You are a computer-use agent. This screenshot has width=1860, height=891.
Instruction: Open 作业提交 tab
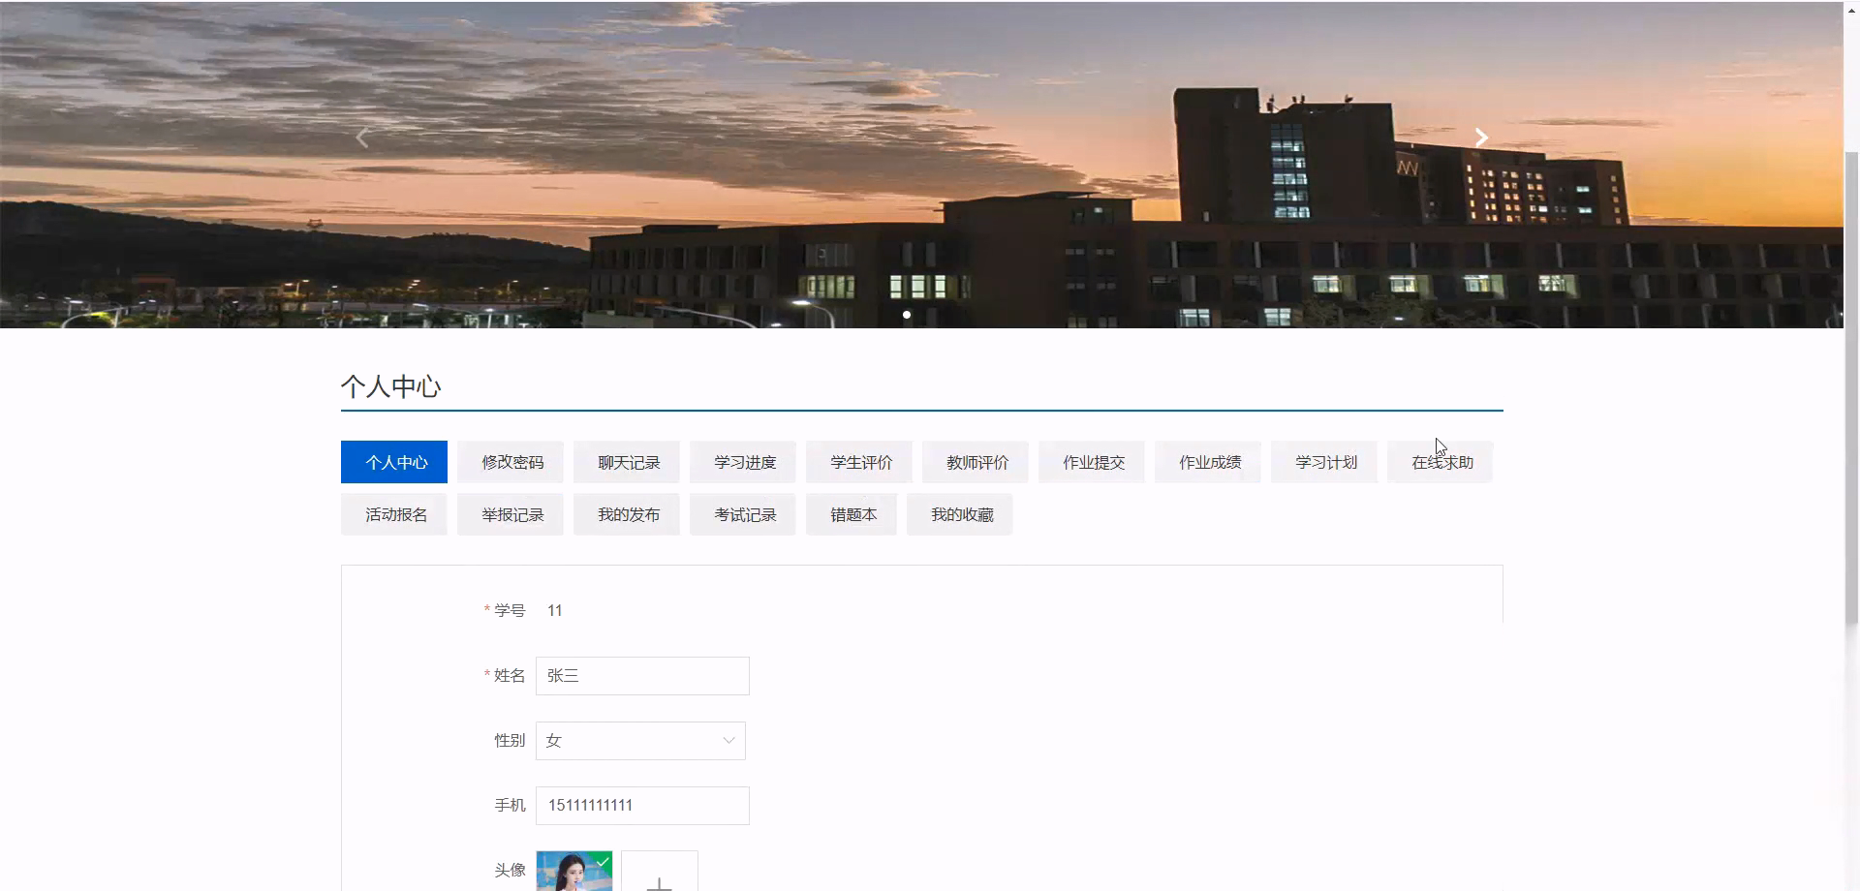click(x=1092, y=462)
